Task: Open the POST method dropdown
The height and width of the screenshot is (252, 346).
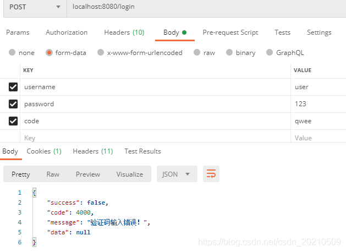Action: [35, 7]
